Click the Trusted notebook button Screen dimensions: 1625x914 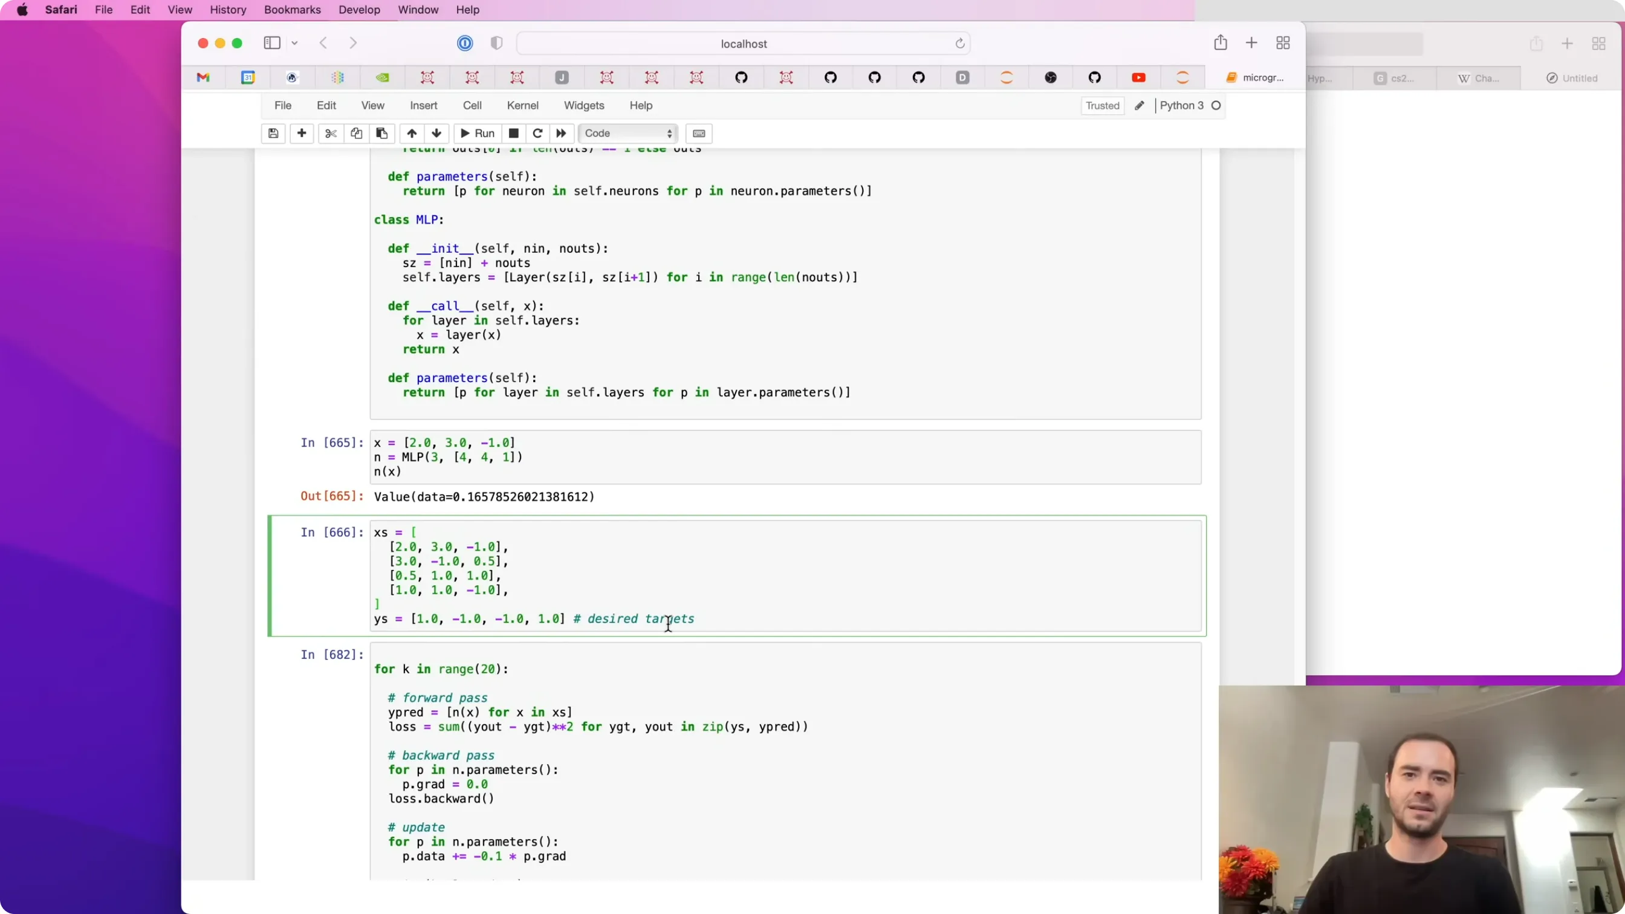pos(1102,105)
